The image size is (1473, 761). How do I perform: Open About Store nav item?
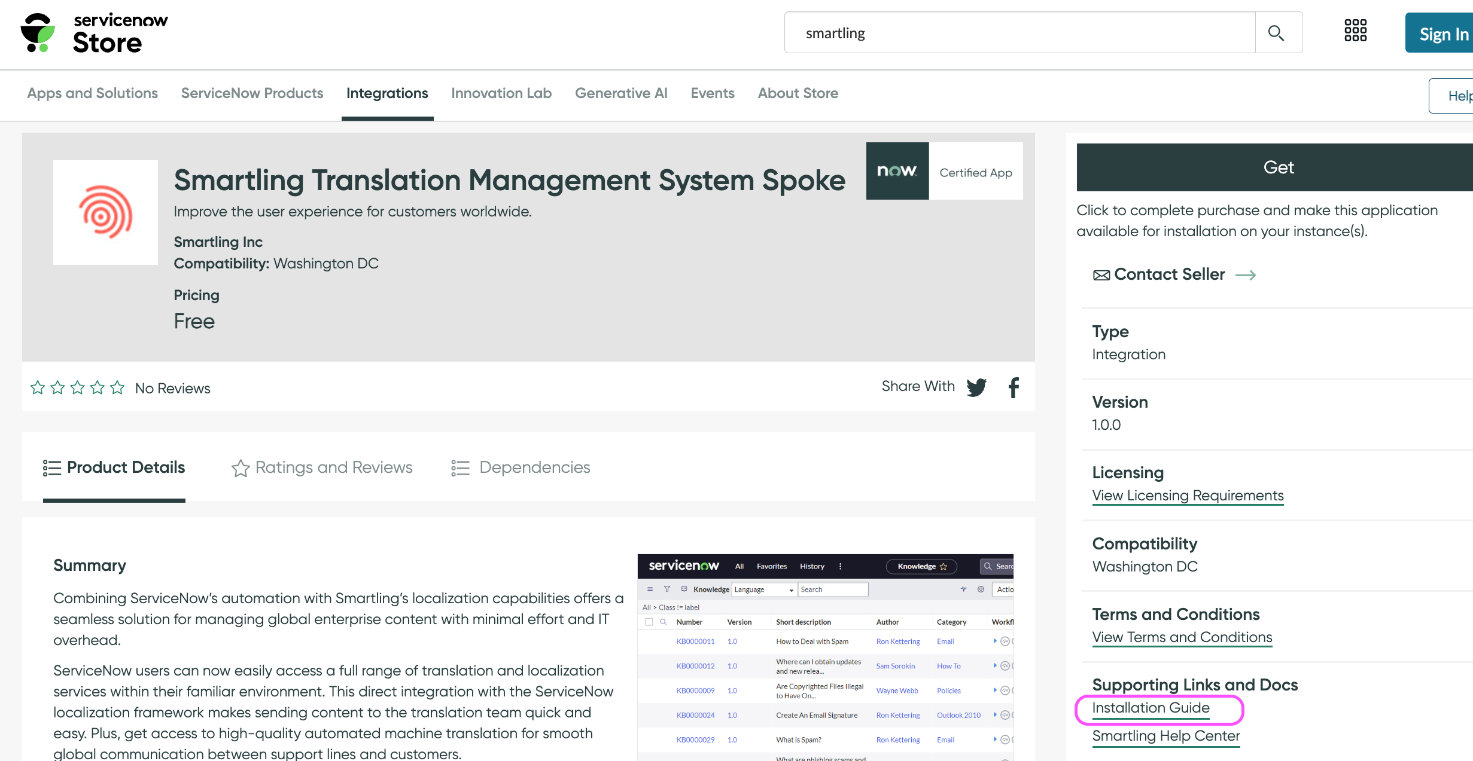tap(798, 93)
